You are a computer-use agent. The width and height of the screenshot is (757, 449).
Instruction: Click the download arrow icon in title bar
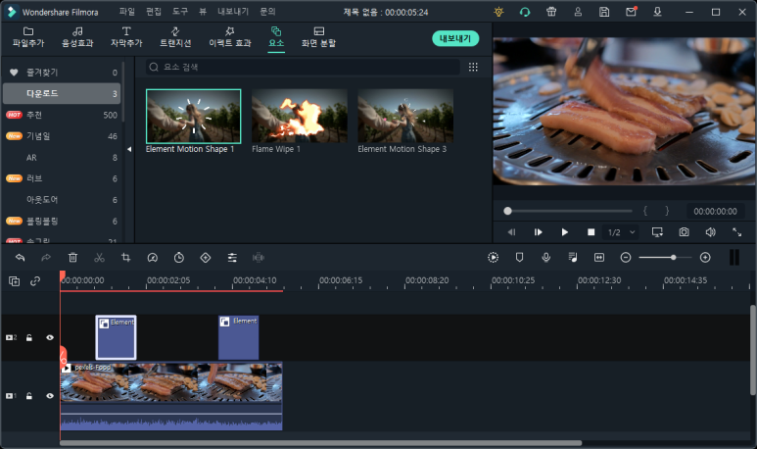[x=657, y=12]
